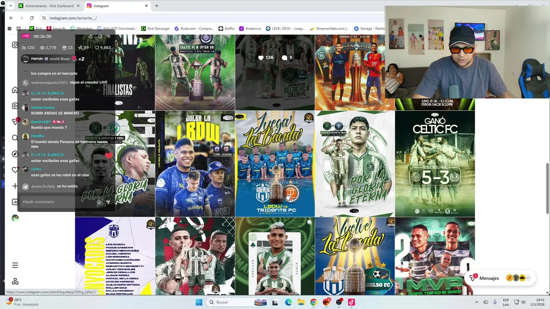Open direct messages icon with red badge

click(x=15, y=122)
